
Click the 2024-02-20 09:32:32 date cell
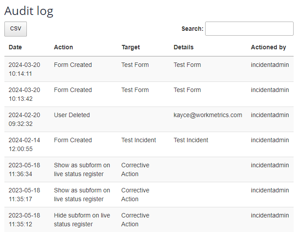click(24, 119)
